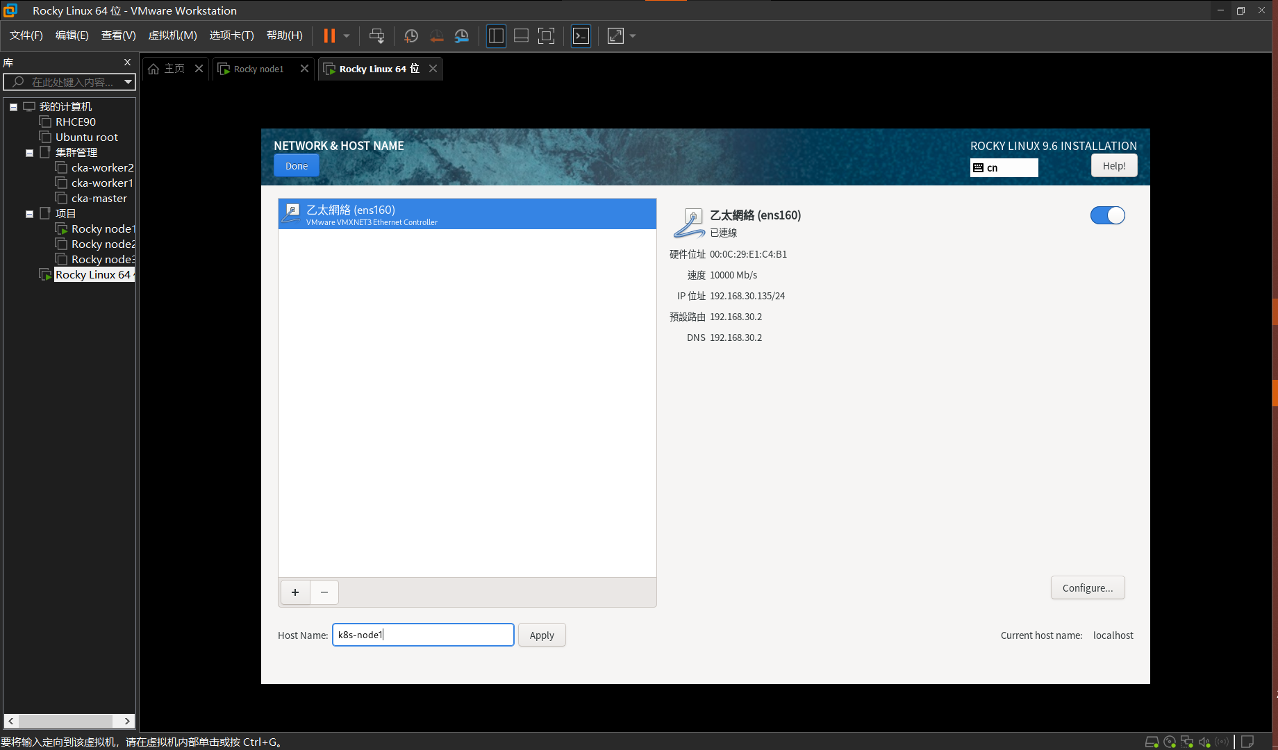The width and height of the screenshot is (1278, 750).
Task: Remove network device with minus button
Action: (324, 592)
